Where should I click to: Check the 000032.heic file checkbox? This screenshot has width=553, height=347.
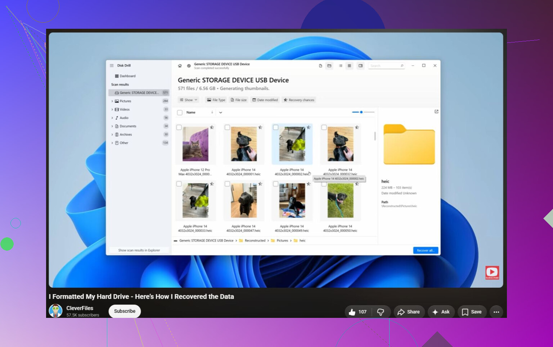point(324,127)
